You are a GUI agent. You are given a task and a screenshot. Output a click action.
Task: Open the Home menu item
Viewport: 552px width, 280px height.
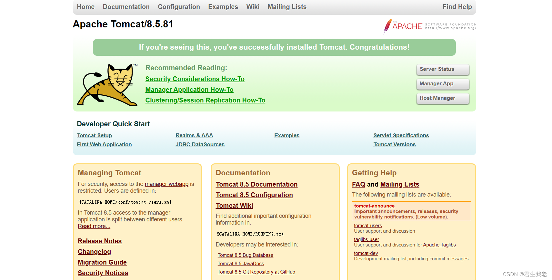[x=86, y=7]
